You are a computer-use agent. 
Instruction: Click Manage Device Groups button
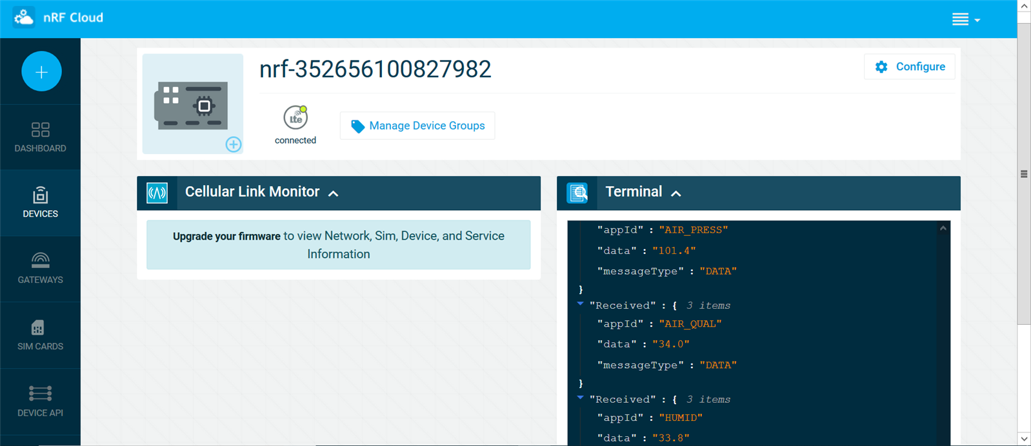tap(417, 126)
